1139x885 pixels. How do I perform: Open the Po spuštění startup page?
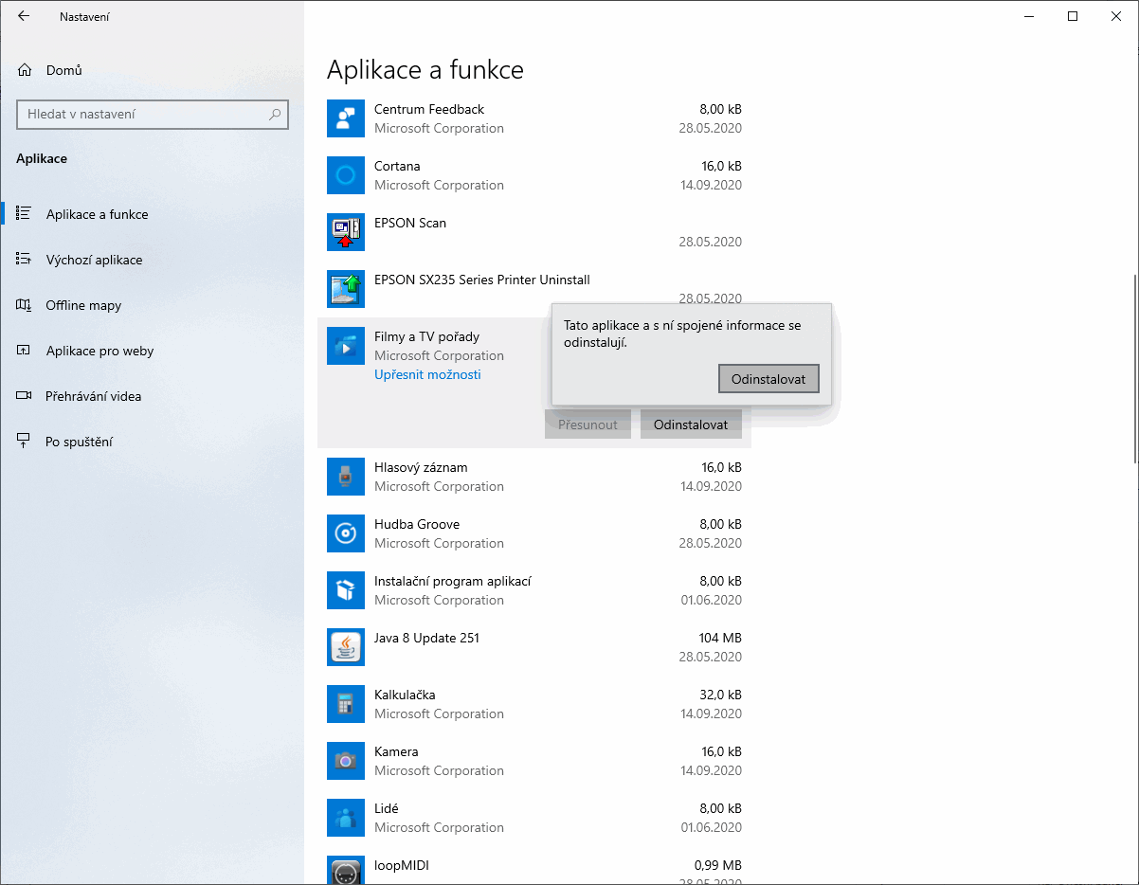click(152, 442)
